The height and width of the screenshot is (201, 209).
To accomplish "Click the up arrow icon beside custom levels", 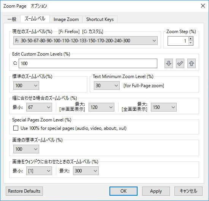I will pos(192,64).
